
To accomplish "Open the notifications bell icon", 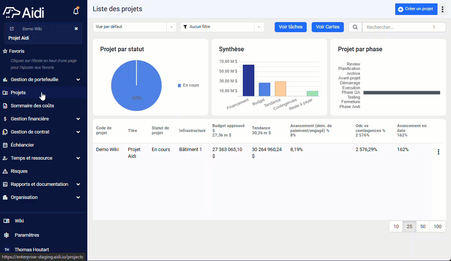I will [x=76, y=11].
